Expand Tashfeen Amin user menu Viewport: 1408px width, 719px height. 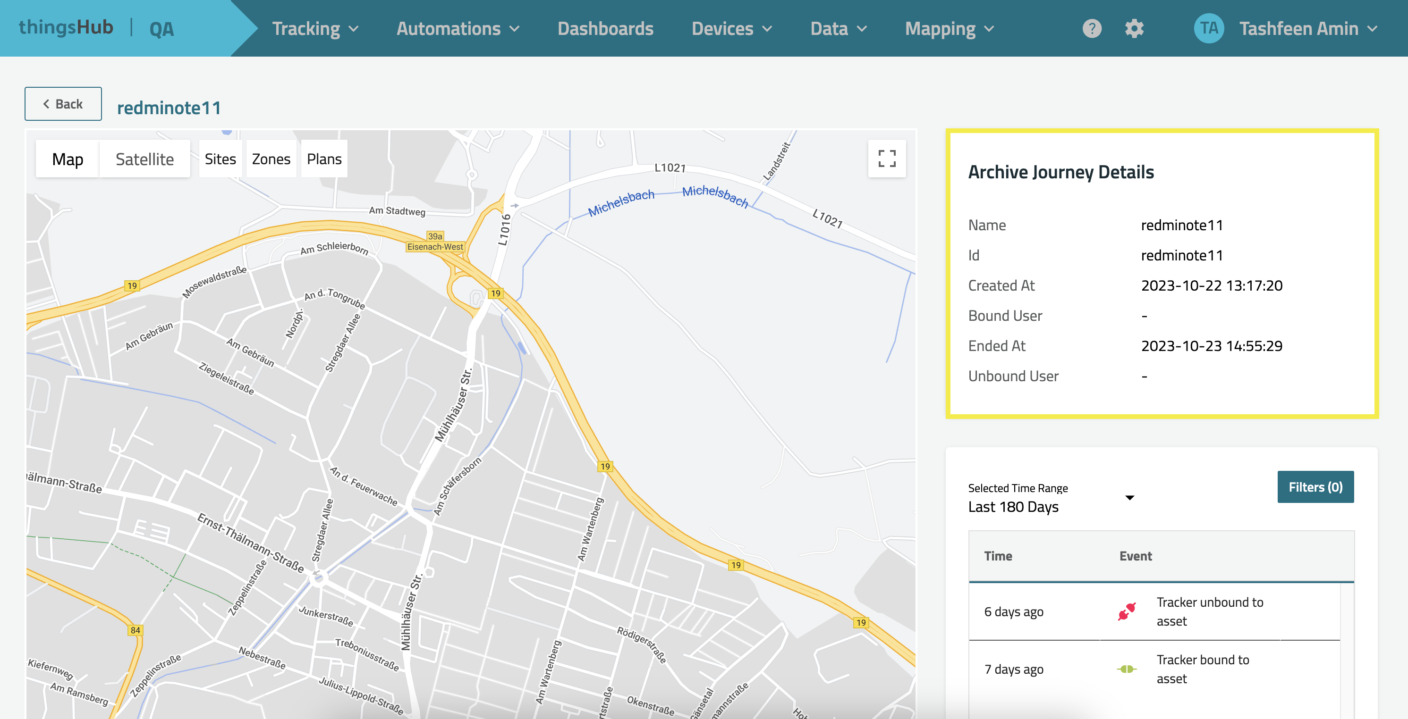[x=1307, y=28]
